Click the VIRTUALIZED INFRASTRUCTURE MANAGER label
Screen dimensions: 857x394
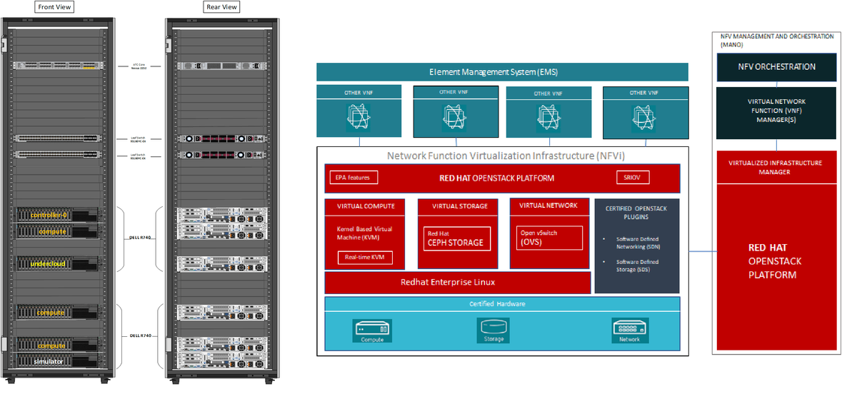coord(776,167)
